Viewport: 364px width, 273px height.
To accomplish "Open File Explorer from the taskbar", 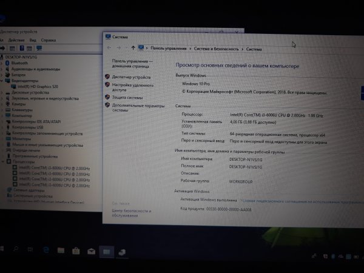I will point(61,250).
